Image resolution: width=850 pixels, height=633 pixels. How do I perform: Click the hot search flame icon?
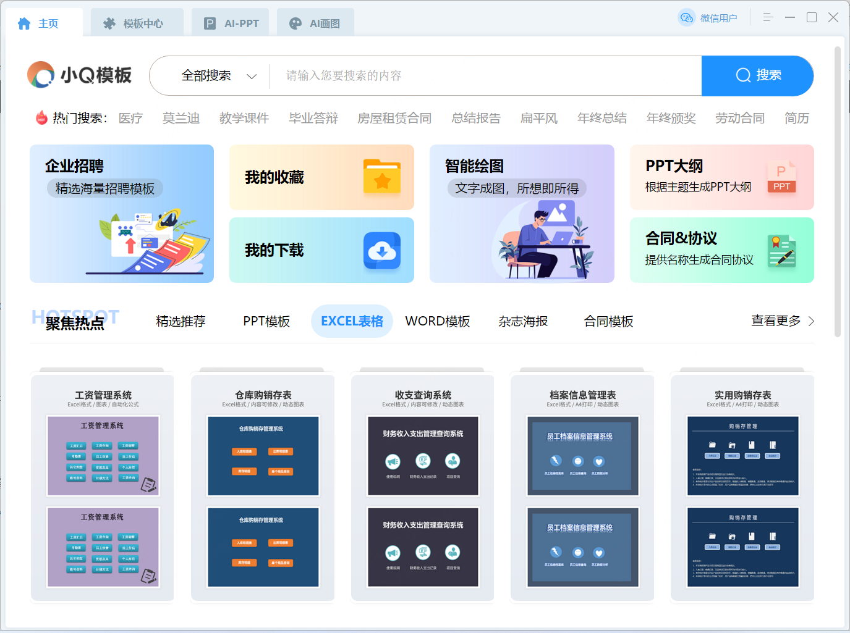(41, 117)
